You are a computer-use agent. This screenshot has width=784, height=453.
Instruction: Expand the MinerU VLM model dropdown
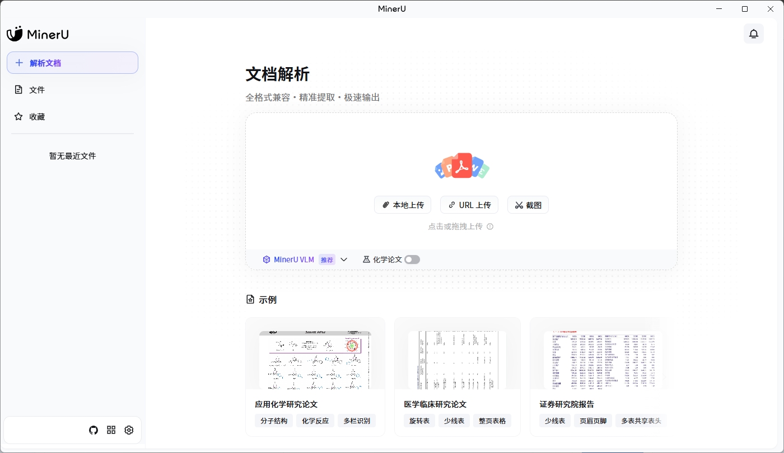344,259
